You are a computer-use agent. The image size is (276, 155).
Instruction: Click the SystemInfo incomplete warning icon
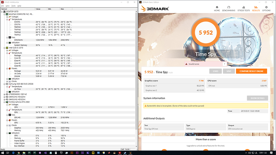tap(145, 106)
